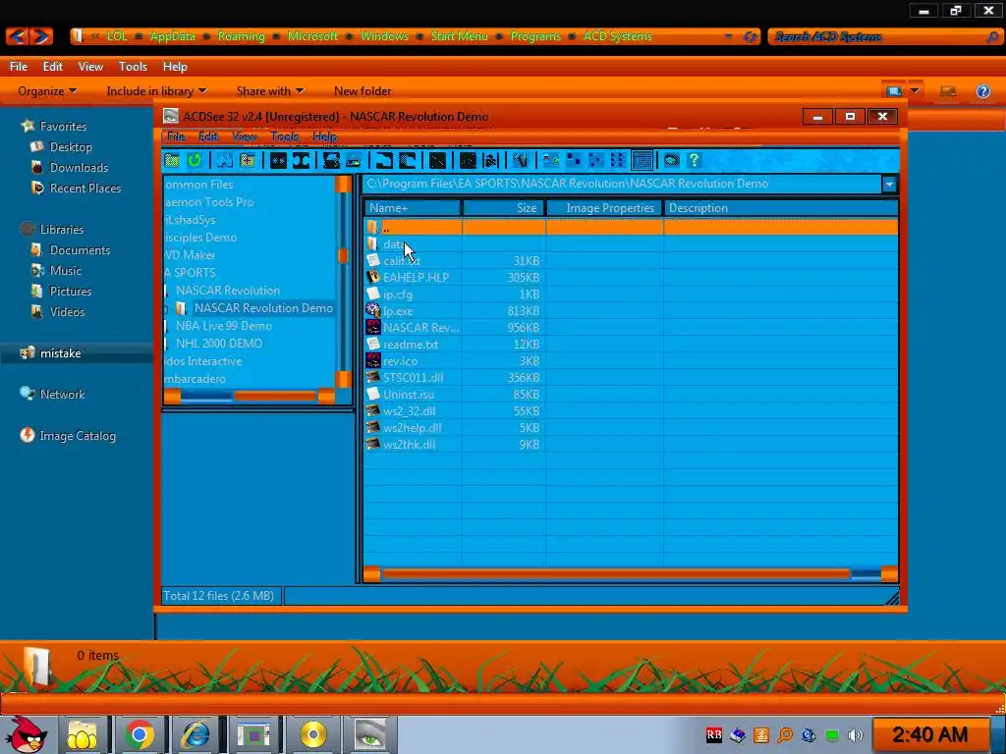Screen dimensions: 1006x754
Task: Click Explorer Back arrow button
Action: [18, 36]
